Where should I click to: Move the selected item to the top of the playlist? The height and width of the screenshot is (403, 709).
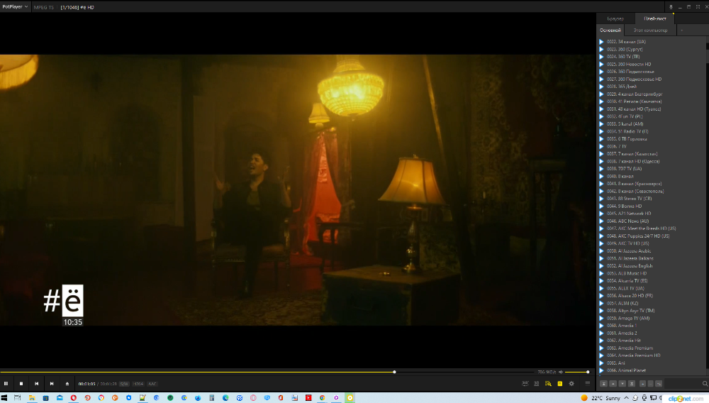(x=603, y=384)
